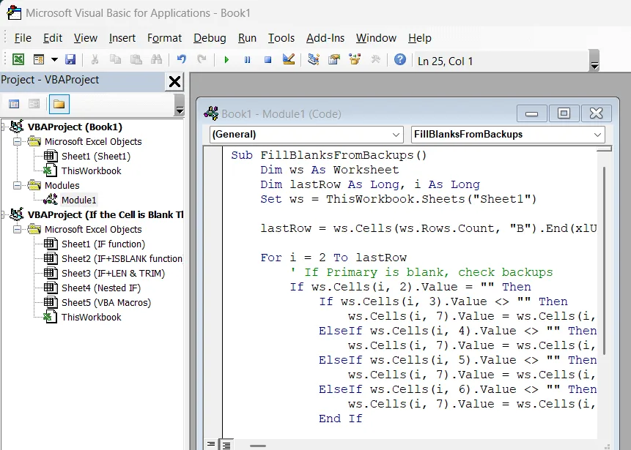Open the Tools menu
This screenshot has height=450, width=631.
pyautogui.click(x=281, y=38)
